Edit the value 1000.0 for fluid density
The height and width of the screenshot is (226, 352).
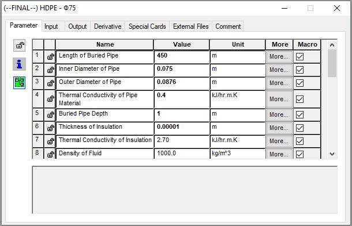[182, 154]
